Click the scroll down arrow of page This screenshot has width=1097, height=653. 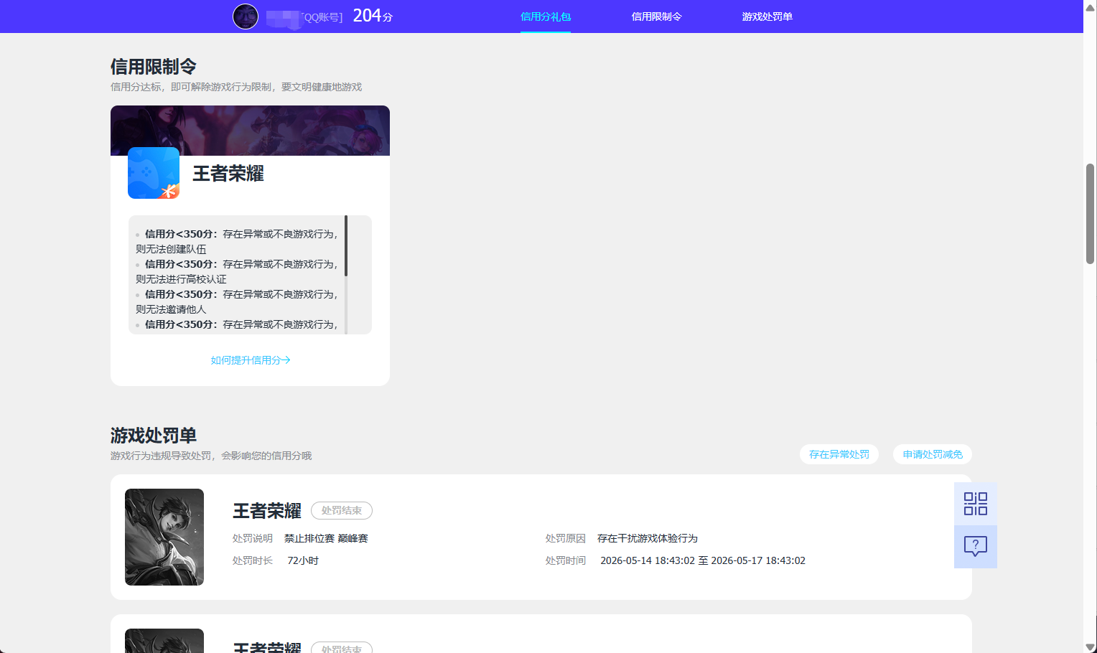1090,647
